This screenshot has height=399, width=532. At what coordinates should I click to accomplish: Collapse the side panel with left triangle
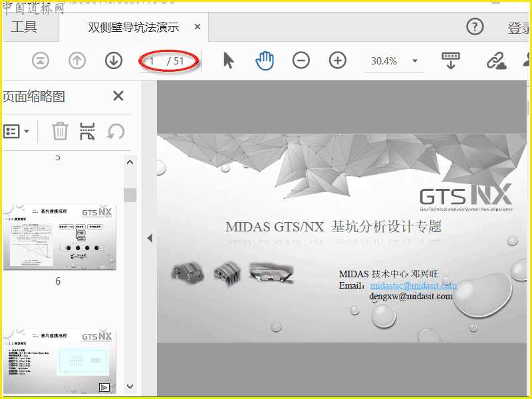[150, 238]
